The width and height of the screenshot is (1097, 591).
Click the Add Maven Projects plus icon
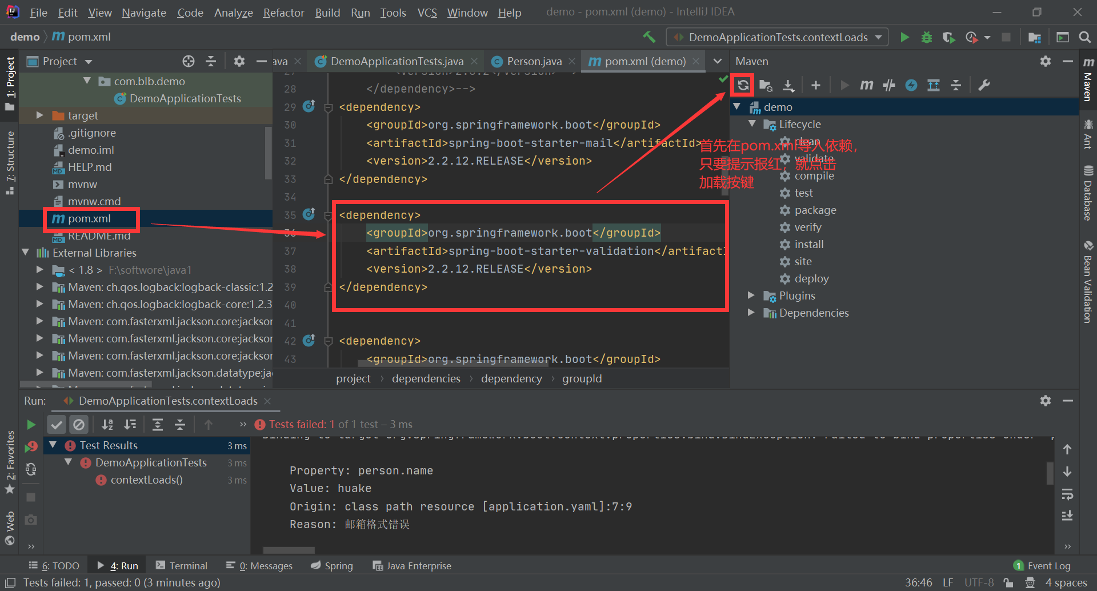(816, 85)
